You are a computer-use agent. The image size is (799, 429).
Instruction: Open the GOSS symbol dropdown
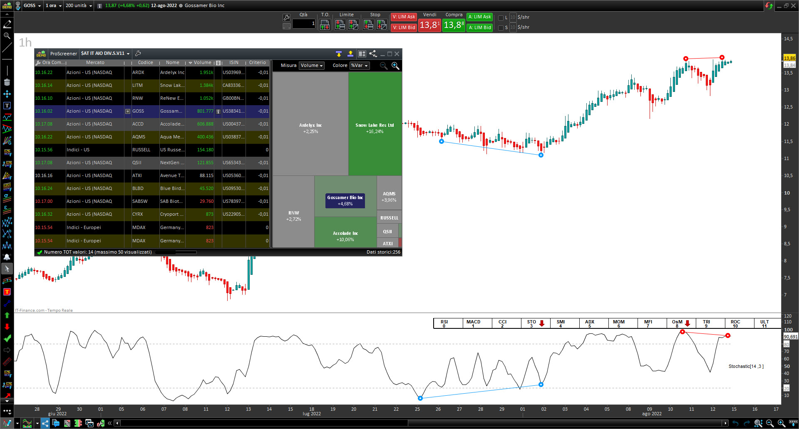(x=32, y=6)
